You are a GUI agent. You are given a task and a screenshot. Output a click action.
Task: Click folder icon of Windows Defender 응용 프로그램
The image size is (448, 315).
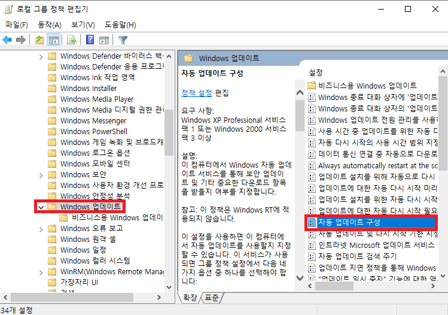tap(52, 67)
